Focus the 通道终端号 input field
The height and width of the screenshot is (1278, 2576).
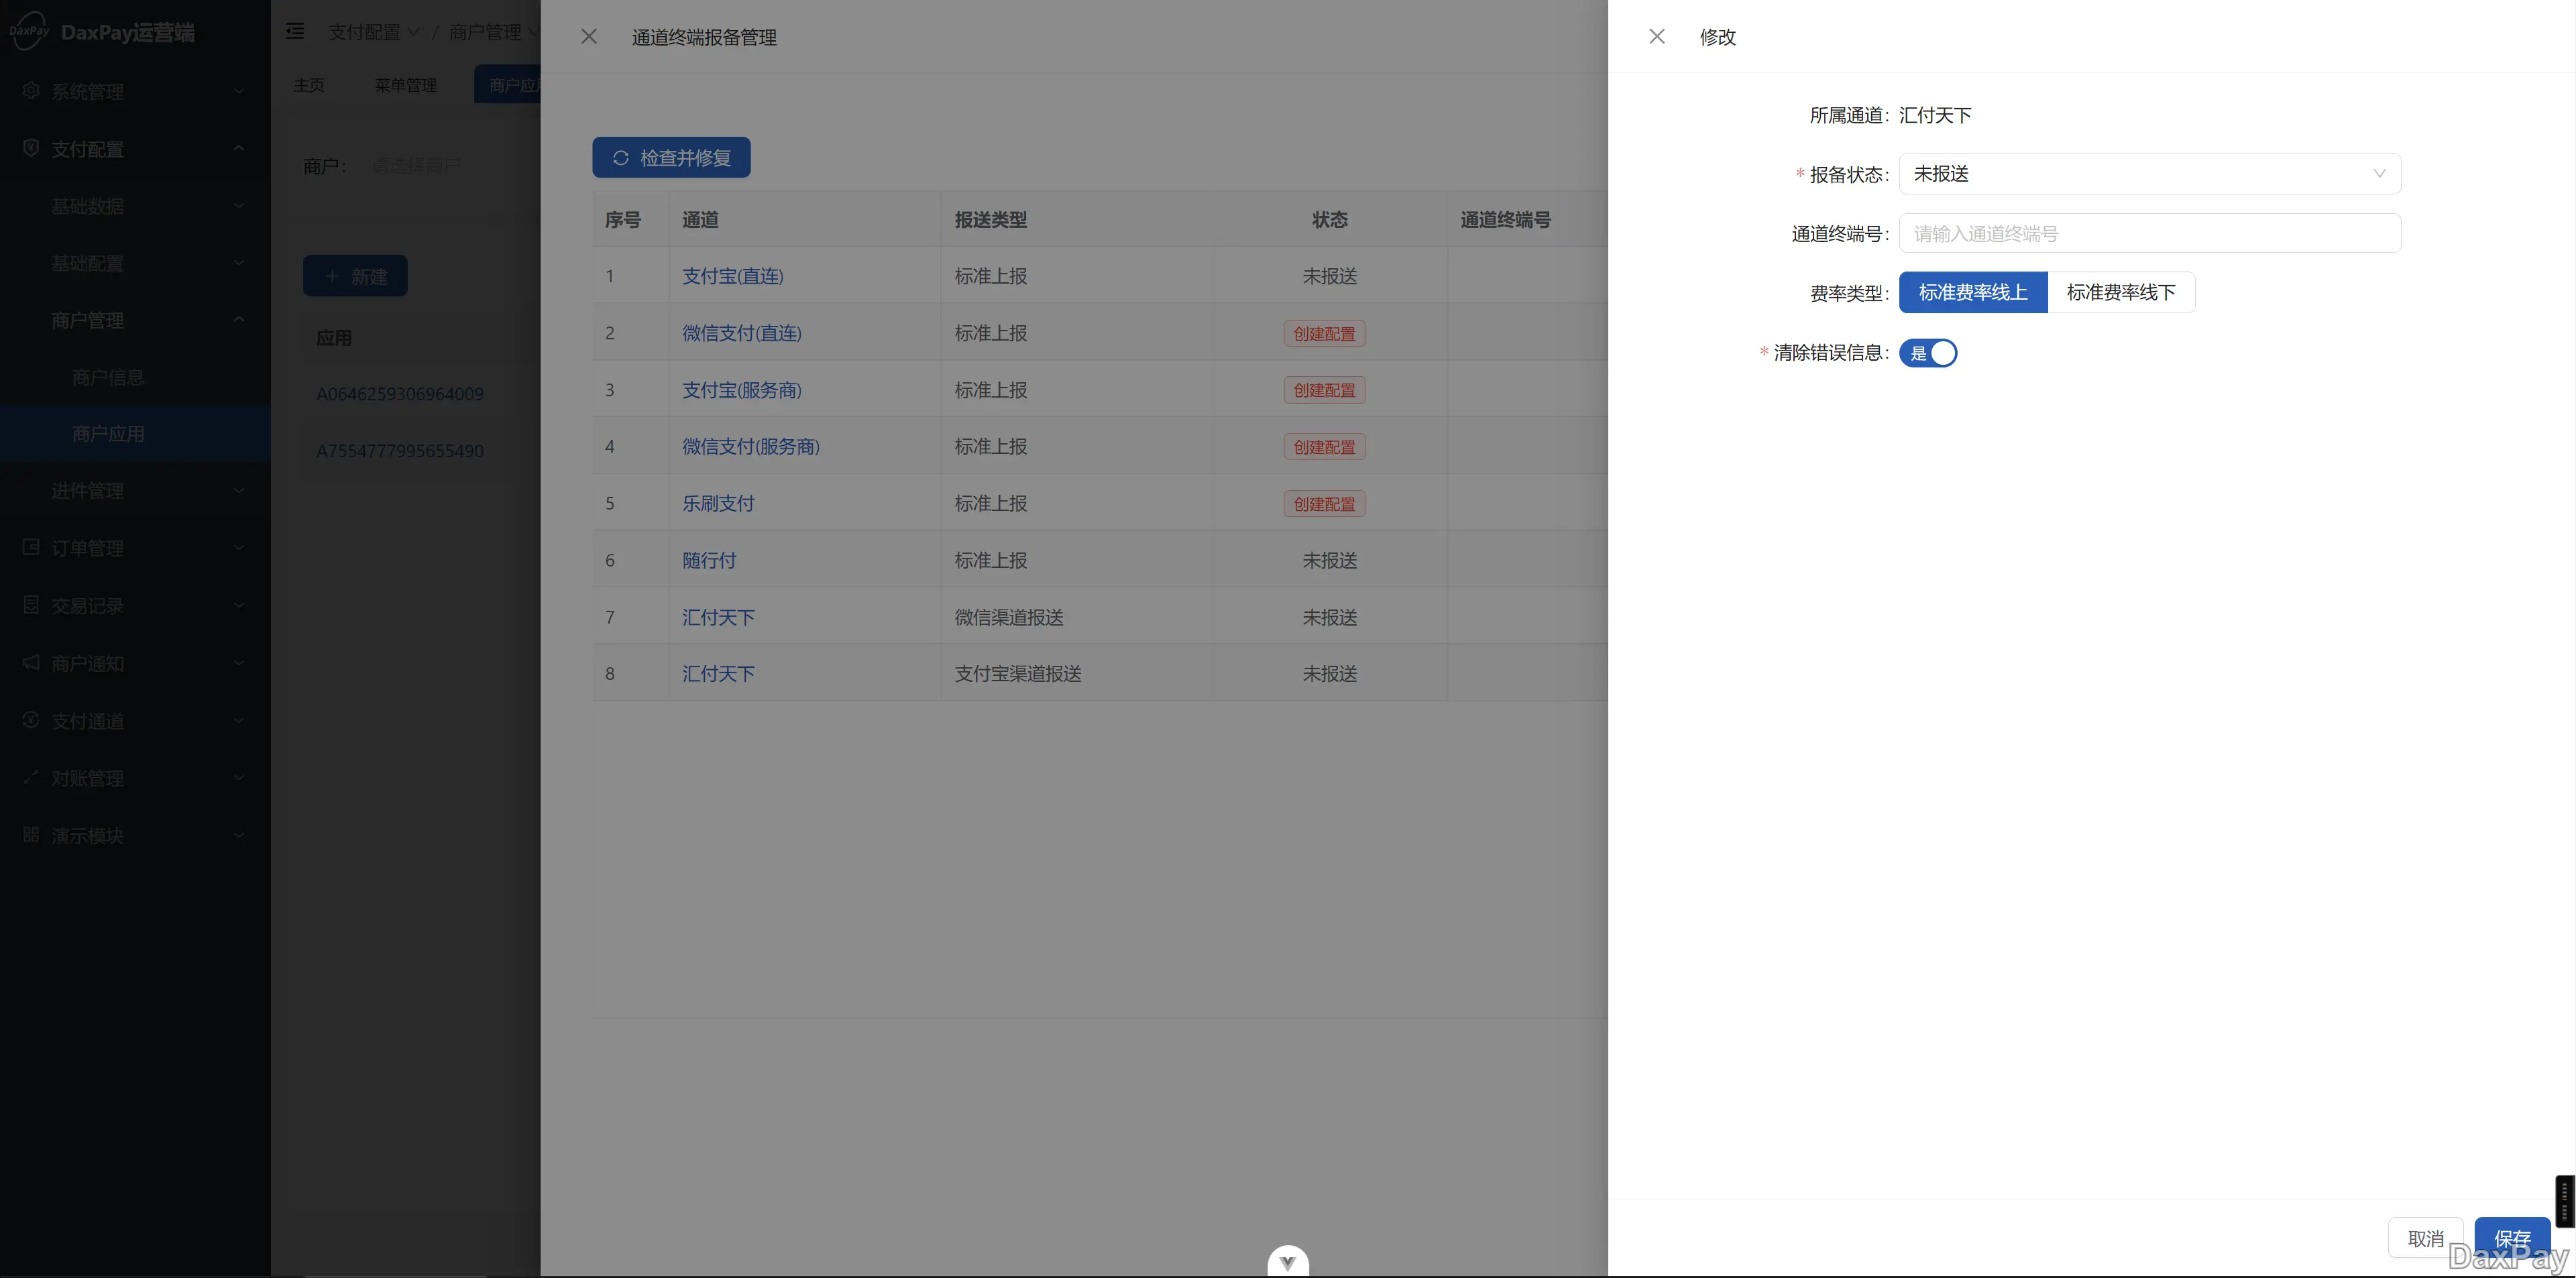(x=2149, y=234)
